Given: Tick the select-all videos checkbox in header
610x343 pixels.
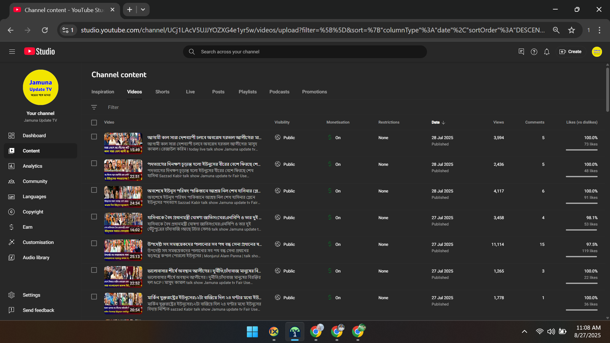Looking at the screenshot, I should [x=94, y=122].
